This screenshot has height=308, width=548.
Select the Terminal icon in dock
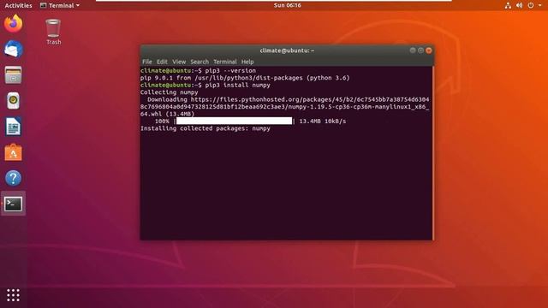tap(14, 204)
